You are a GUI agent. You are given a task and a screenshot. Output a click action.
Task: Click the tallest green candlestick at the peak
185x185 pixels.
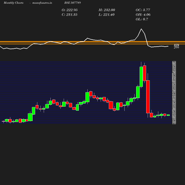pyautogui.click(x=141, y=77)
